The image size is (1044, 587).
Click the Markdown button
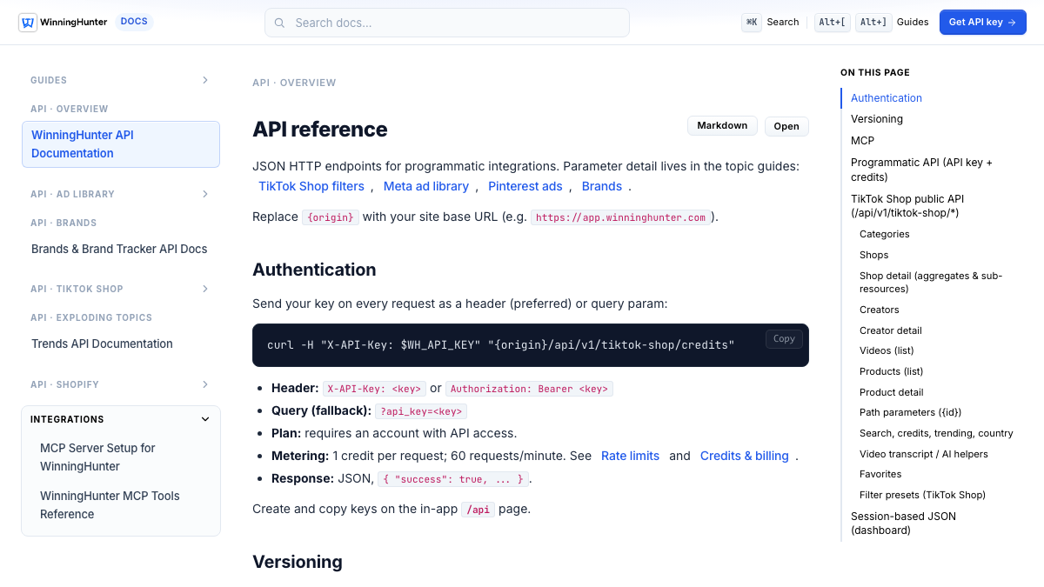point(722,126)
